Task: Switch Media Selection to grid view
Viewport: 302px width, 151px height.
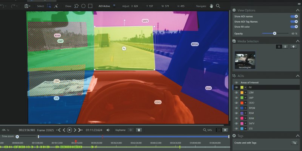Action: pos(279,46)
